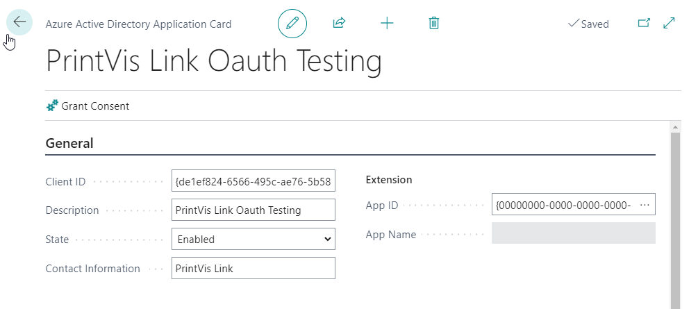Screen dimensions: 698x309
Task: Open the State dropdown
Action: 253,239
